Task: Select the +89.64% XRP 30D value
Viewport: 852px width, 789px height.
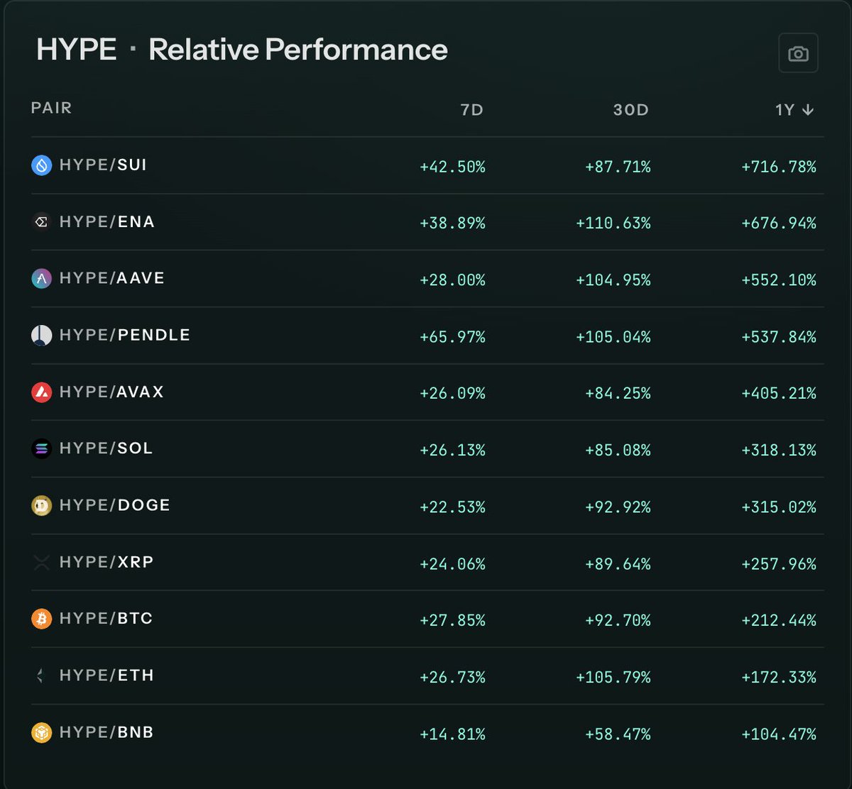Action: click(x=618, y=563)
